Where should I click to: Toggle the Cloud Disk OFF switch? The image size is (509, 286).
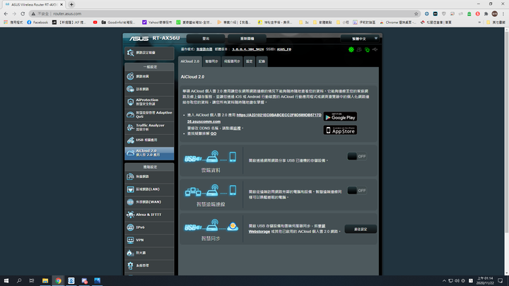(357, 156)
